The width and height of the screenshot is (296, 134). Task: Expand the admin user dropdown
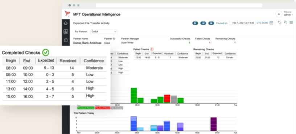pyautogui.click(x=288, y=15)
